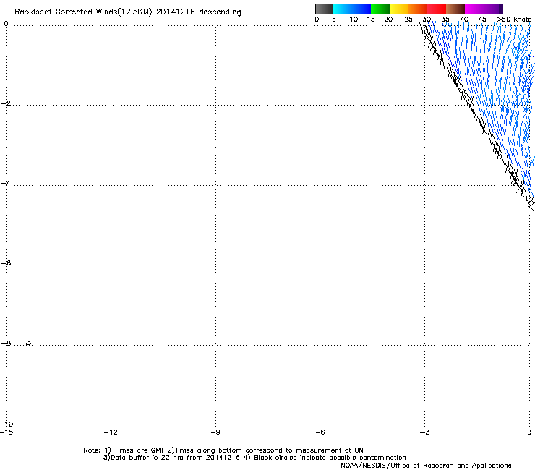Click the green 15–20 knots color segment
This screenshot has height=470, width=535.
[380, 9]
